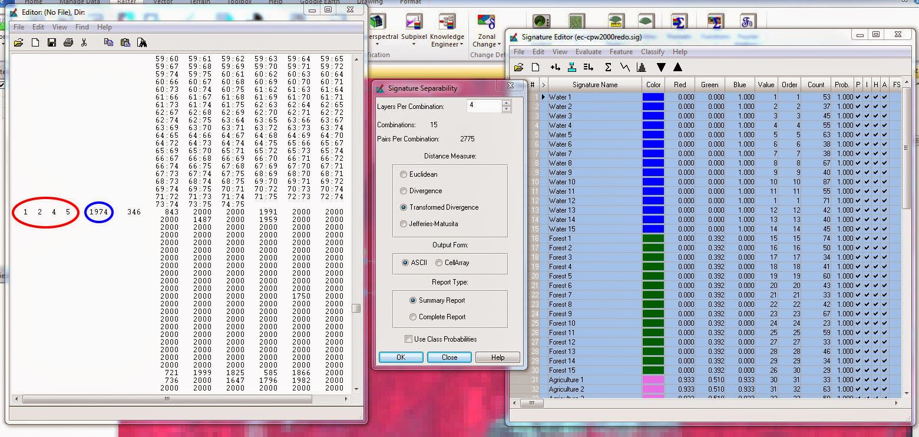Viewport: 919px width, 437px height.
Task: Open the Color column dropdown triangle
Action: pyautogui.click(x=661, y=67)
